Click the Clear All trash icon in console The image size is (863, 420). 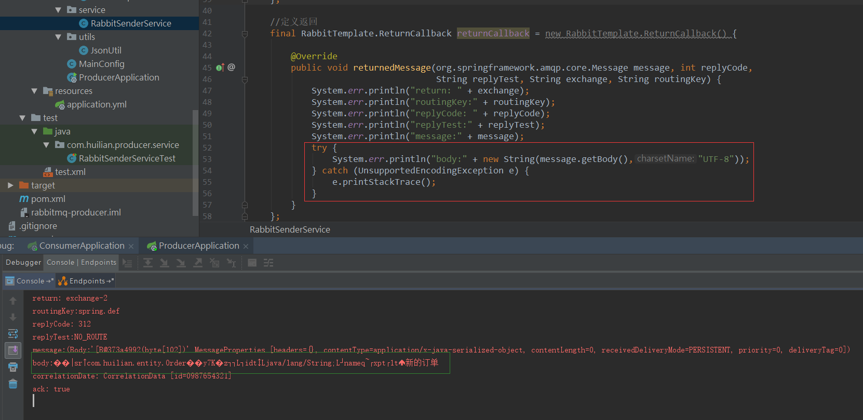[x=13, y=384]
